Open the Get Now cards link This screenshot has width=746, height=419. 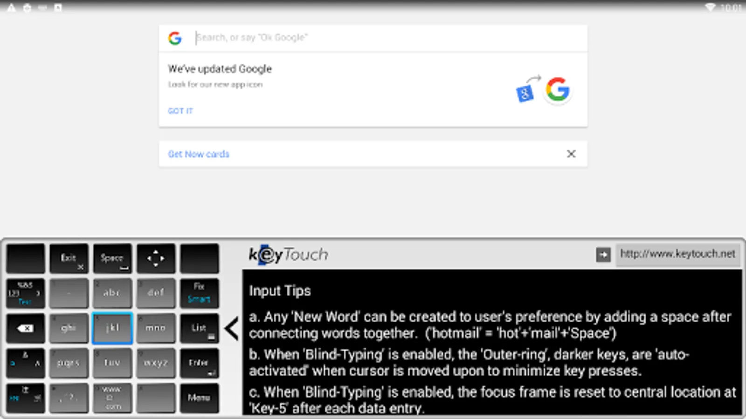199,154
